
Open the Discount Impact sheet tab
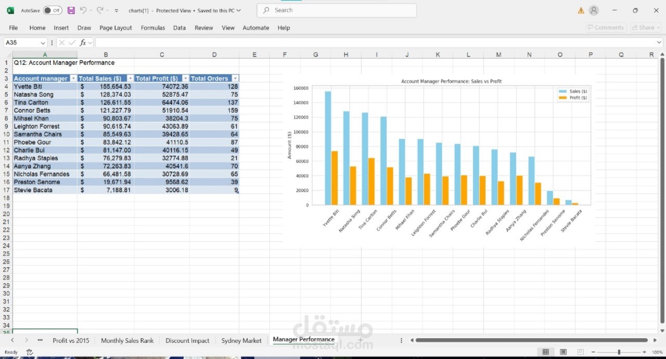coord(187,340)
